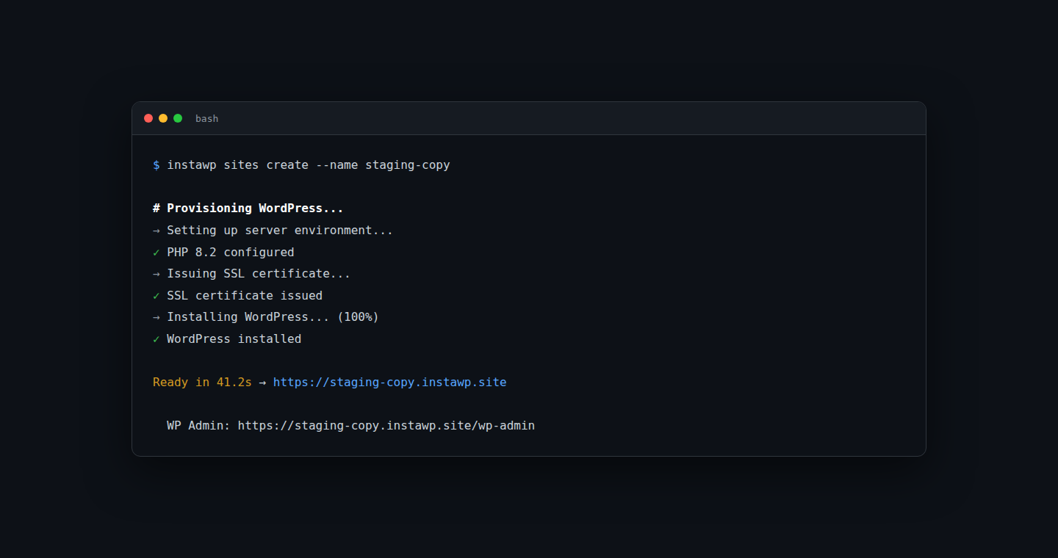Click the green maximize dot
1058x558 pixels.
coord(178,118)
